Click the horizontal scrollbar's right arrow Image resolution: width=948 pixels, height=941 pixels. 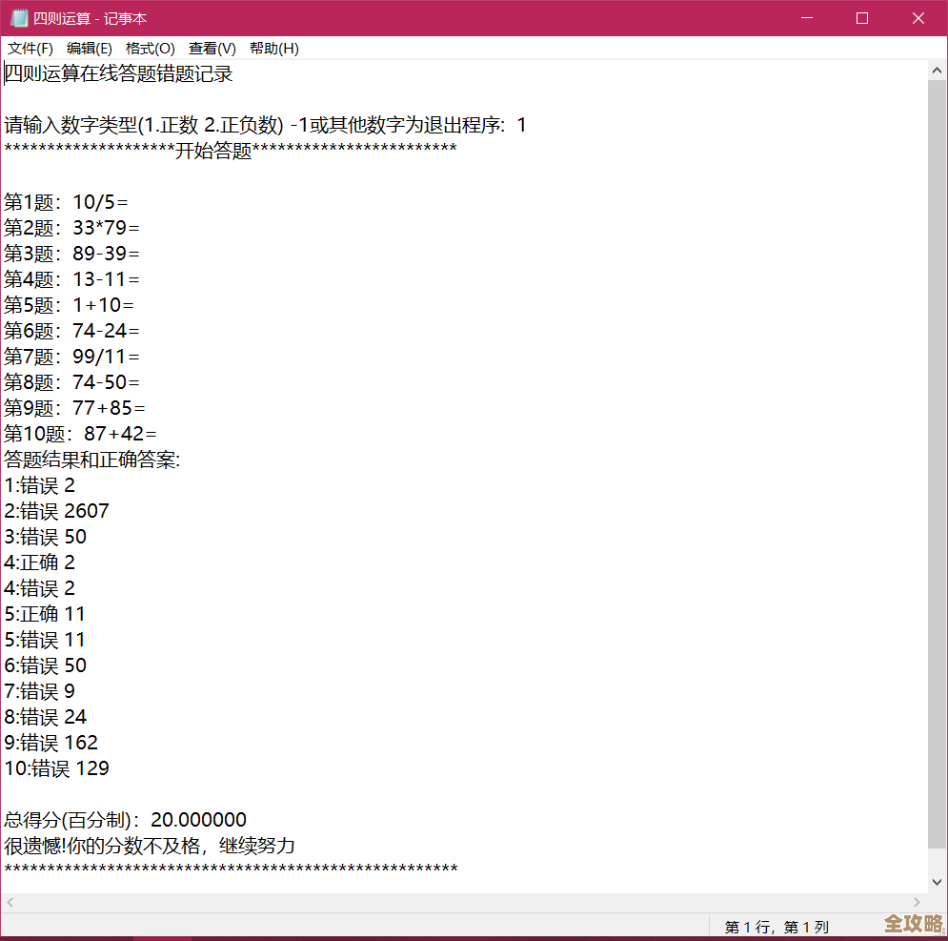(x=916, y=902)
